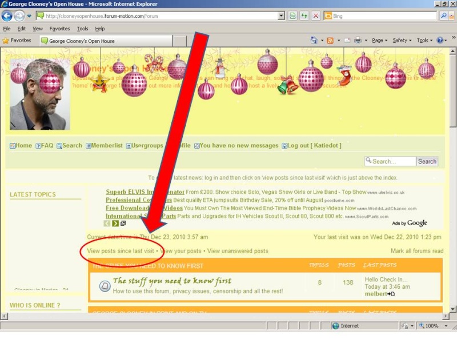Click the RSS feeds icon

330,41
